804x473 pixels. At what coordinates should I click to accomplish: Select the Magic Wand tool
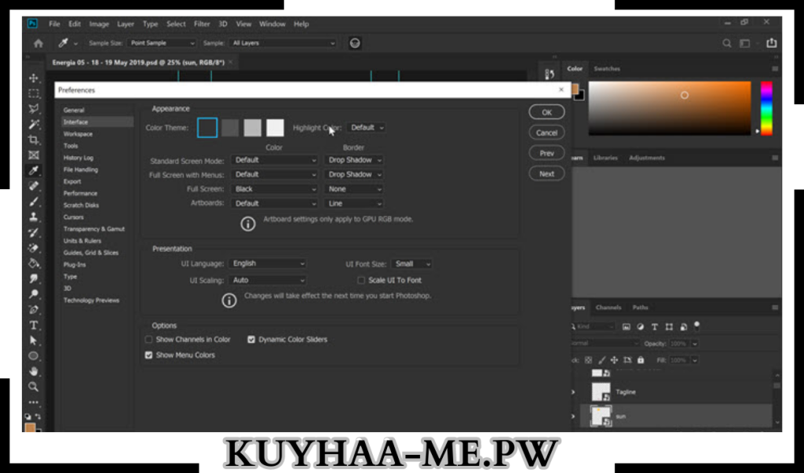[x=34, y=124]
